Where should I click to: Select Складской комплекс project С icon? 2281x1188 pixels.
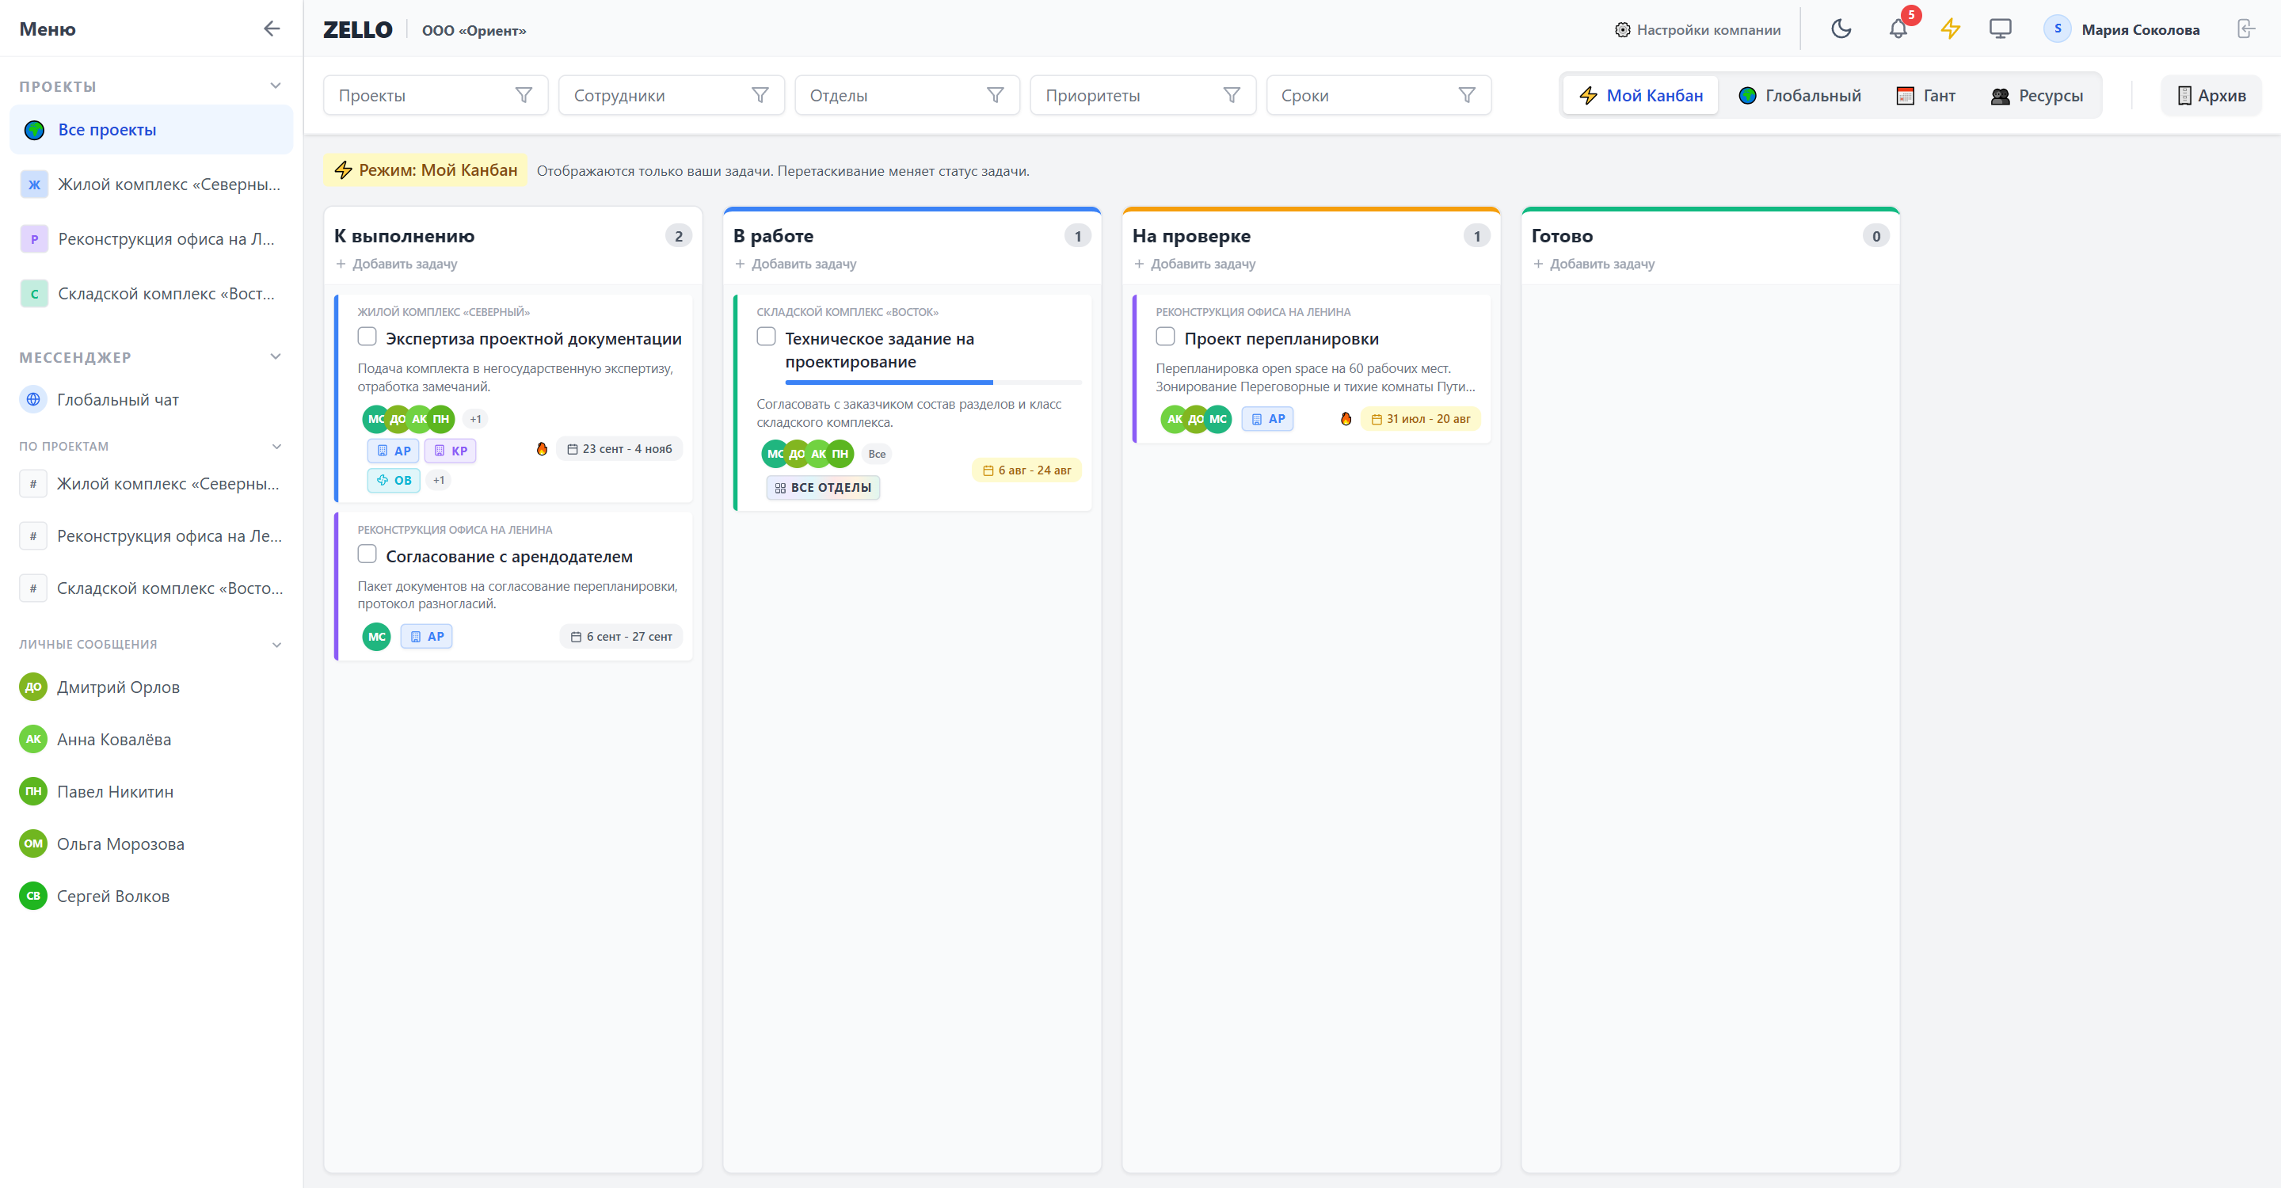pos(33,294)
